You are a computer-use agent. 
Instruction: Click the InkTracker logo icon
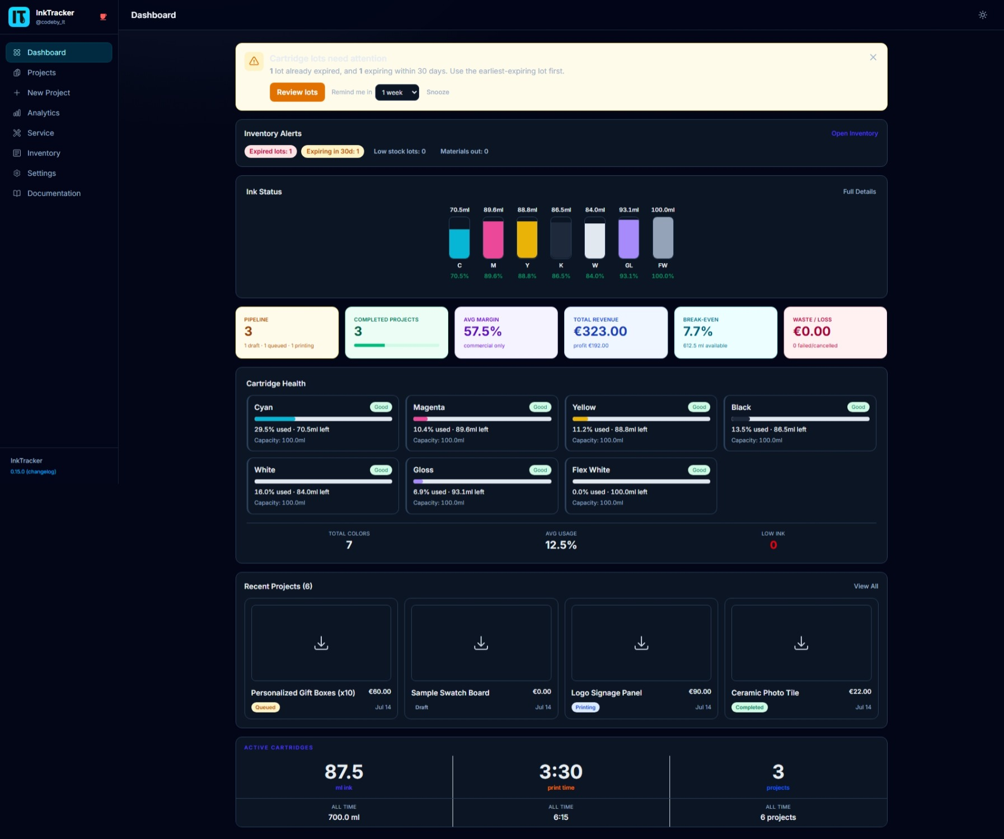(18, 17)
